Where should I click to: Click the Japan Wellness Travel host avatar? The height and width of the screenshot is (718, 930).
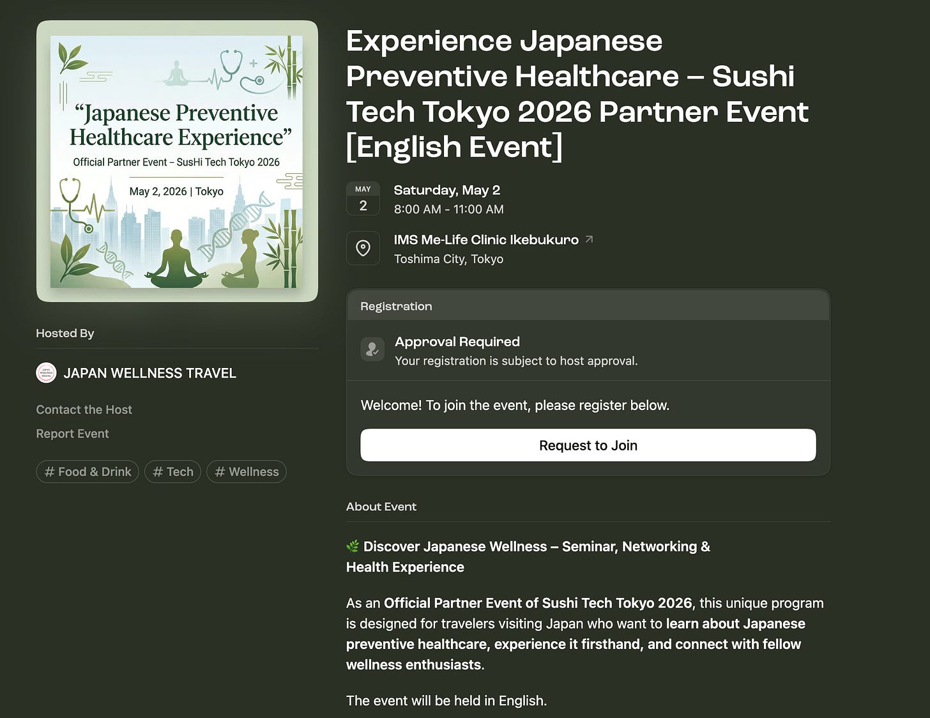coord(46,373)
